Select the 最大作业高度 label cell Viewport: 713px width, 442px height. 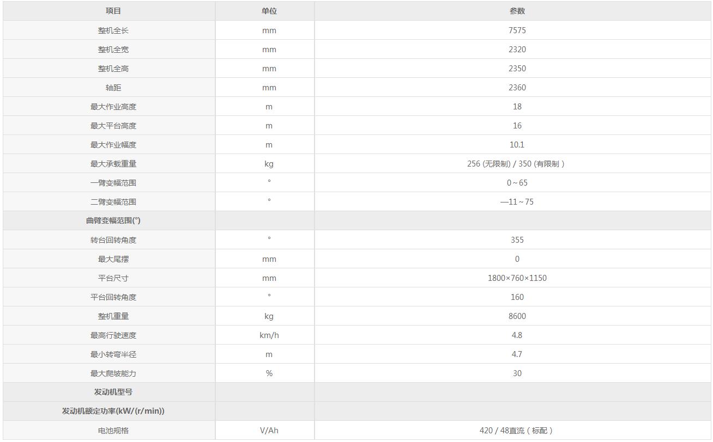[113, 107]
